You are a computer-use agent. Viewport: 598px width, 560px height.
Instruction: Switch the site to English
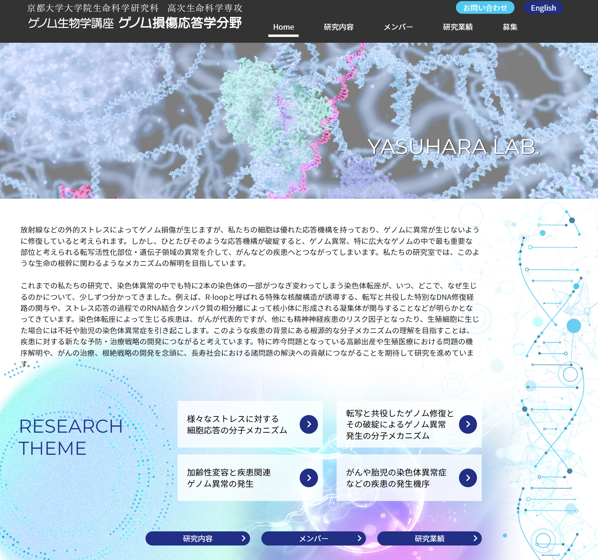pos(544,8)
